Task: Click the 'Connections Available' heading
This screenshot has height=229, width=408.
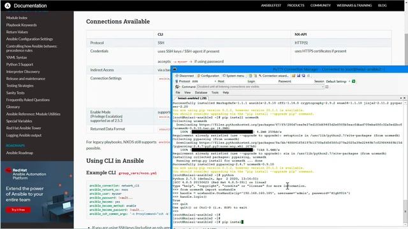Action: tap(118, 22)
